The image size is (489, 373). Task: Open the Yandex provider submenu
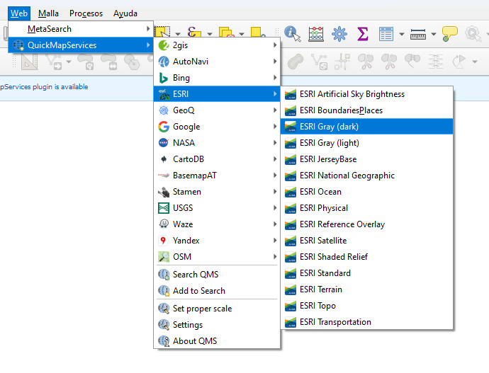(217, 241)
